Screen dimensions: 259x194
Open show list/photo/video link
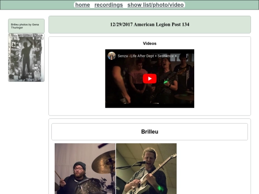[155, 5]
